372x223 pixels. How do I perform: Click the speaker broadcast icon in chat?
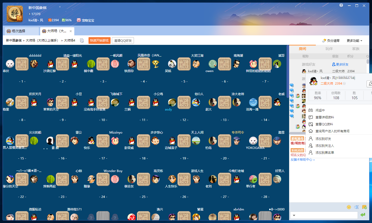click(x=356, y=207)
